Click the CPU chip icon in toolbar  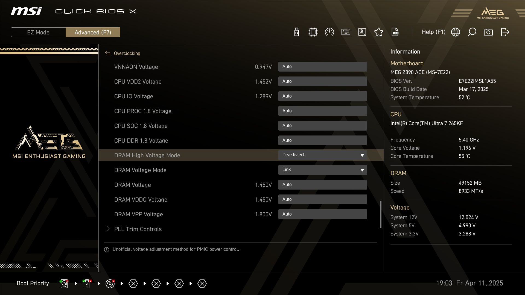coord(313,32)
